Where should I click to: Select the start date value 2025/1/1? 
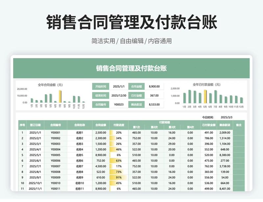tap(119, 87)
